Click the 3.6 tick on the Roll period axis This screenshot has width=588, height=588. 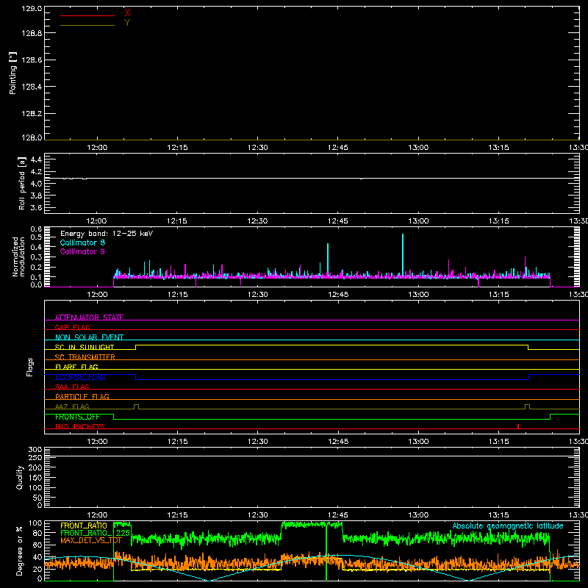coord(36,207)
